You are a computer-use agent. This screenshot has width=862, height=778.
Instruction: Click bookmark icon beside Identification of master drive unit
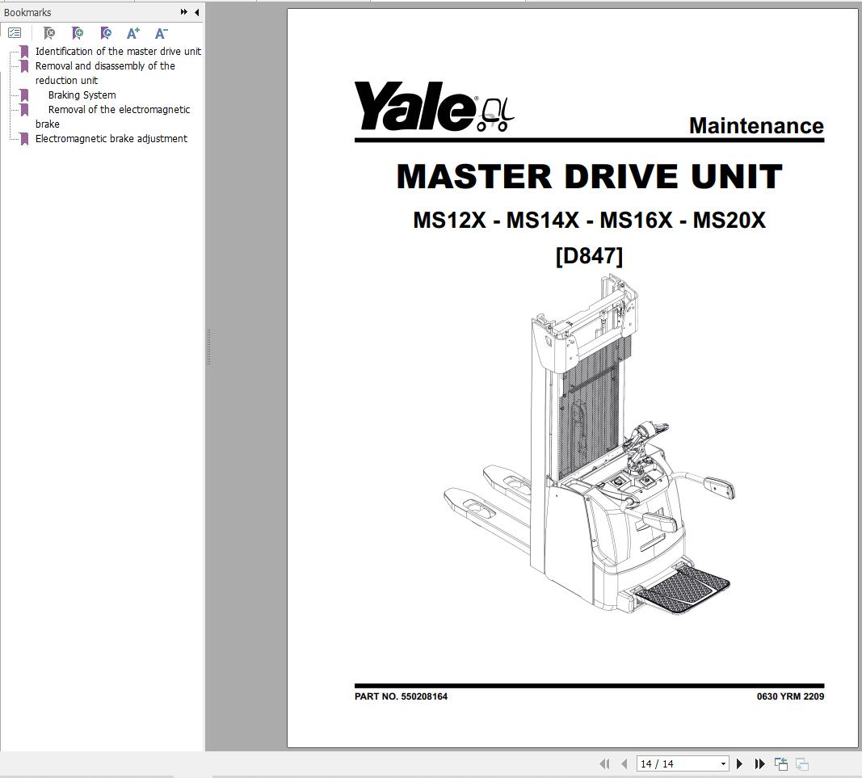click(x=24, y=52)
